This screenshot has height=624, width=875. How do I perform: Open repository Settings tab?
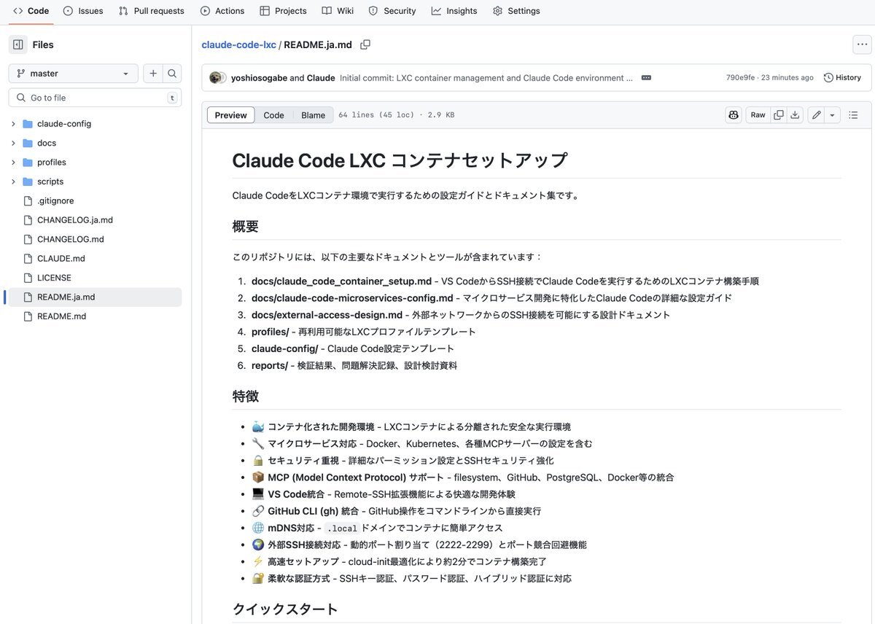(516, 11)
